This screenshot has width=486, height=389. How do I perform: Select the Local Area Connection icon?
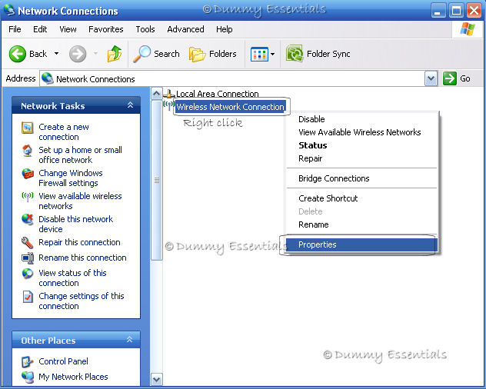(x=169, y=93)
